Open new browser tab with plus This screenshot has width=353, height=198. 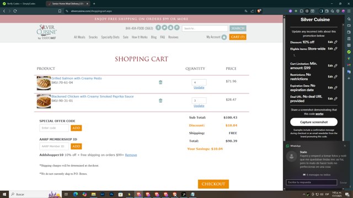[94, 4]
